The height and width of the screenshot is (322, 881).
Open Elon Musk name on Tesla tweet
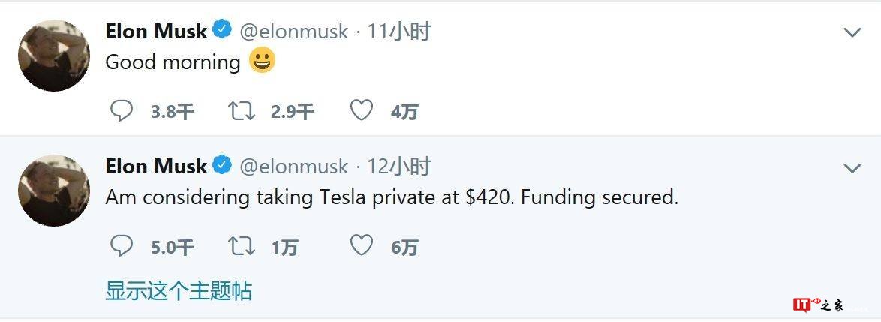coord(156,166)
